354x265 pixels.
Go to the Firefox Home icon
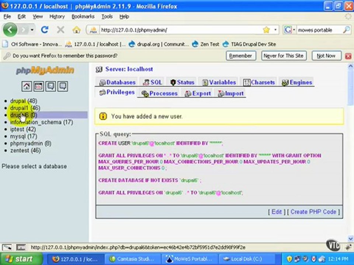pyautogui.click(x=77, y=29)
